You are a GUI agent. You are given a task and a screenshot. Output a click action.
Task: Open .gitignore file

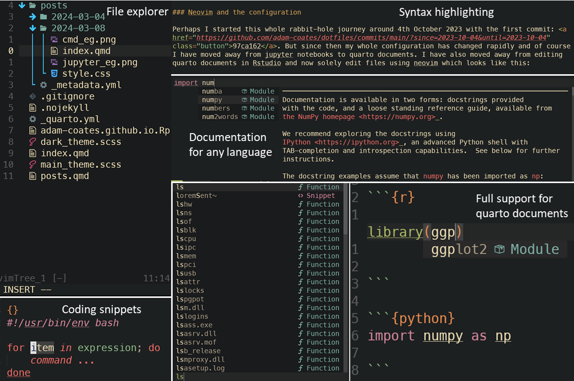[68, 96]
